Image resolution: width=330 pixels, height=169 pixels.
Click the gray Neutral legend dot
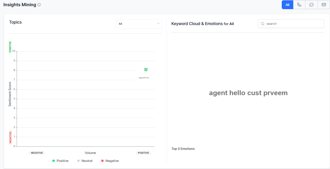point(78,161)
